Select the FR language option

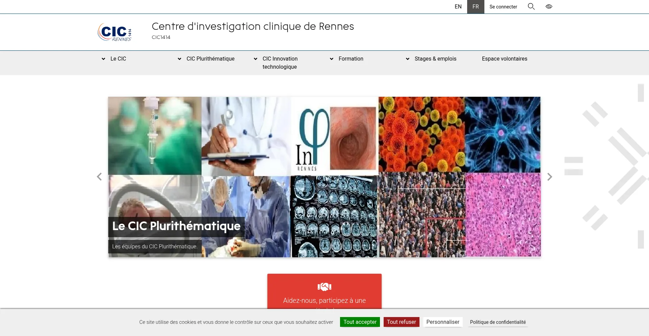[476, 6]
